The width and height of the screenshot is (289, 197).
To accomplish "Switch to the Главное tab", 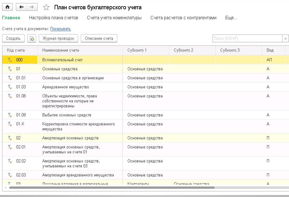I will 11,18.
